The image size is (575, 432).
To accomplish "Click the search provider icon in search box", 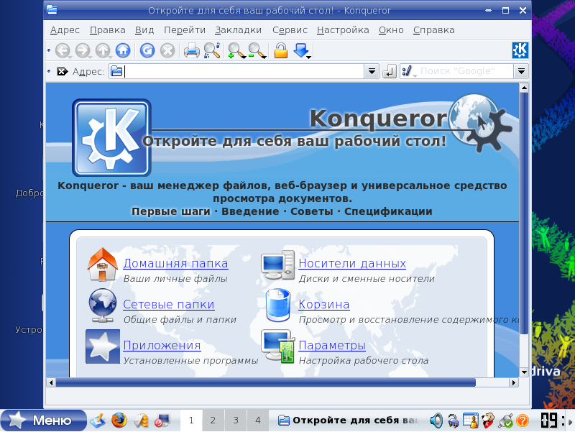I will click(x=408, y=70).
